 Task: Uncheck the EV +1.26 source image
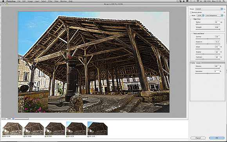click(3, 137)
